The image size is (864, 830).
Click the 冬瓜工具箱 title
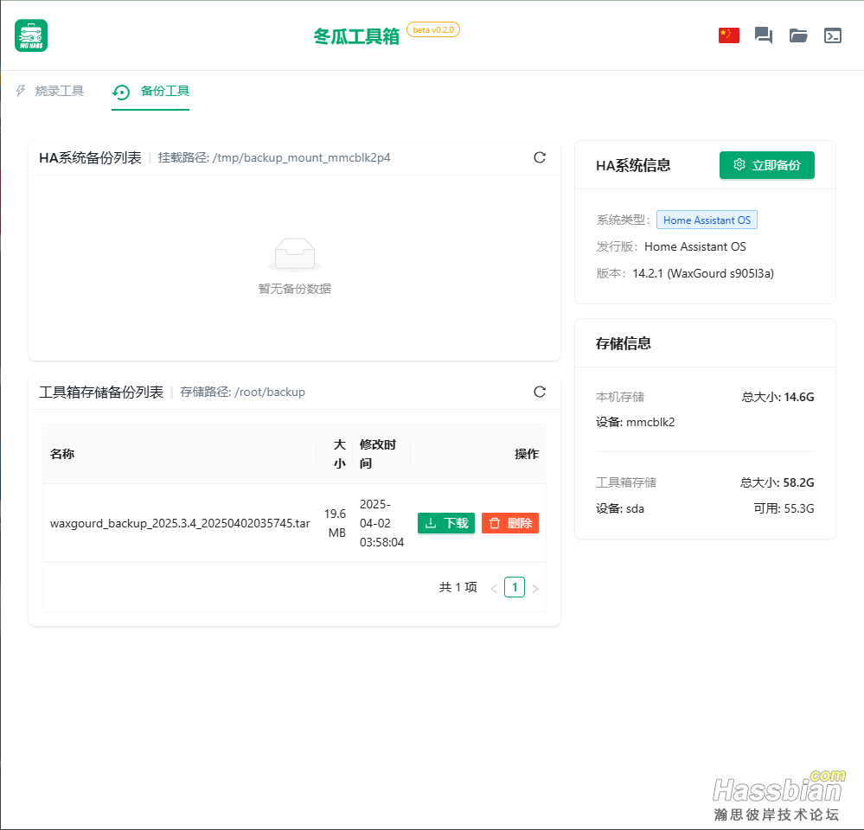[x=356, y=36]
